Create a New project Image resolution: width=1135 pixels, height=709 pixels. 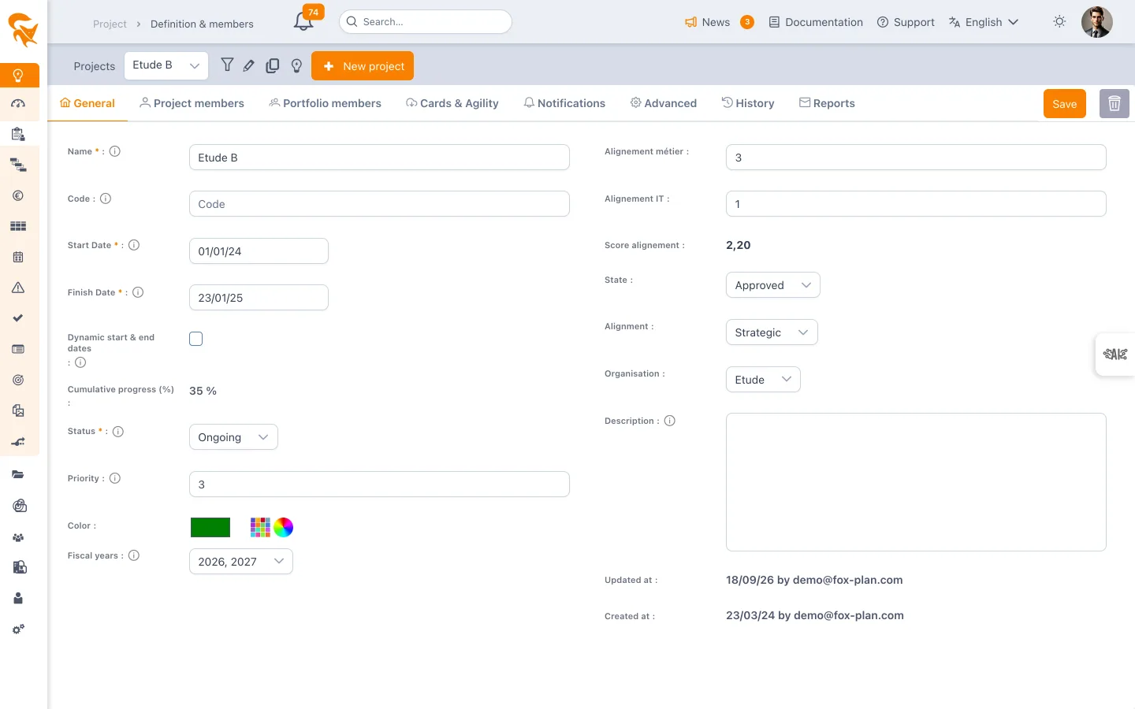click(363, 66)
